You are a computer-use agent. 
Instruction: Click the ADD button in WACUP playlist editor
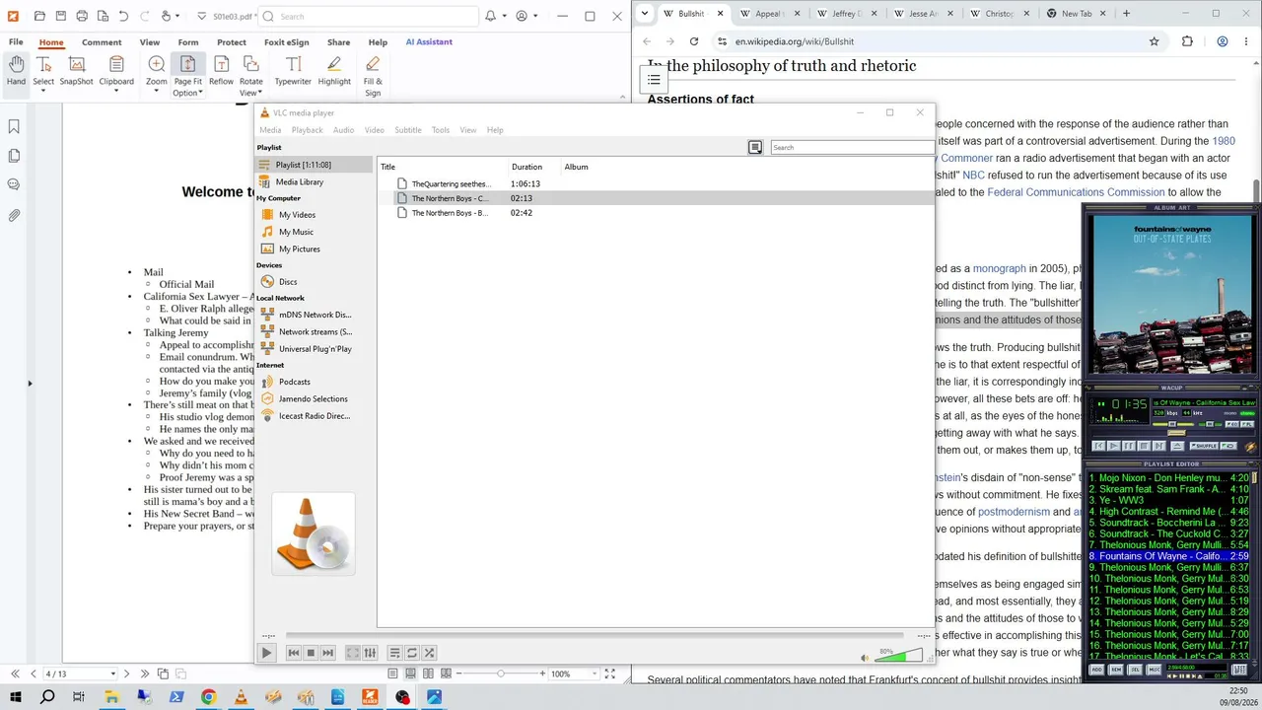click(x=1096, y=670)
